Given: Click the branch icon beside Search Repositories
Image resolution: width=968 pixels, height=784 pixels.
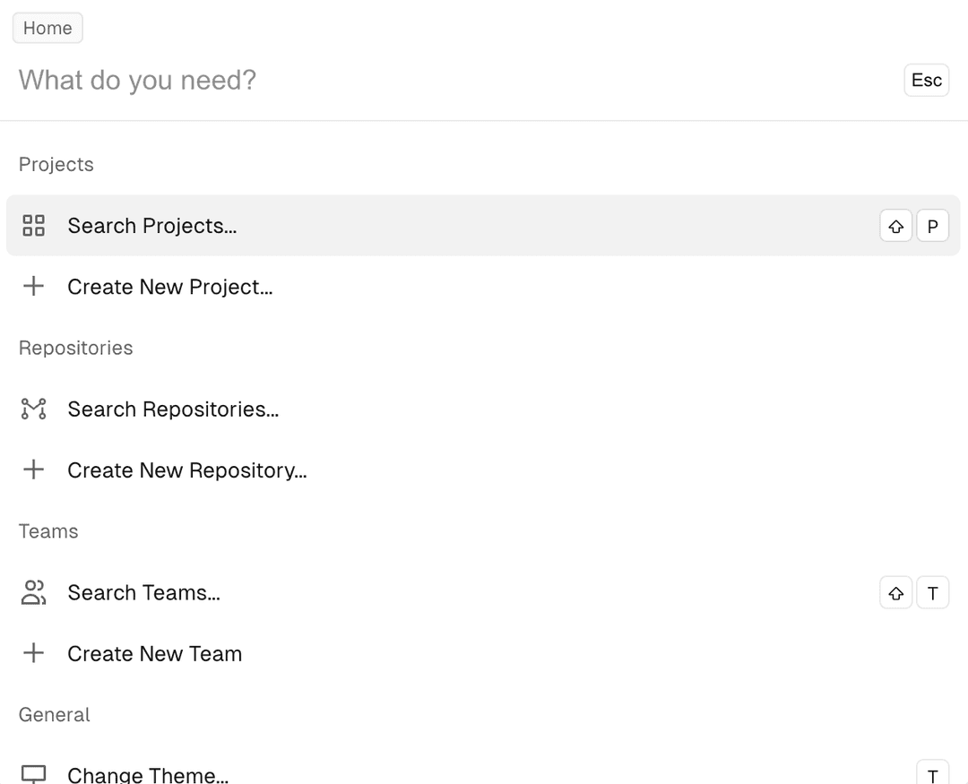Looking at the screenshot, I should 33,409.
